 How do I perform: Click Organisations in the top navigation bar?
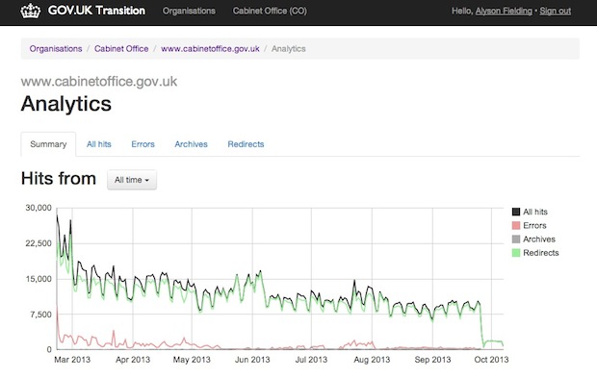click(x=189, y=11)
